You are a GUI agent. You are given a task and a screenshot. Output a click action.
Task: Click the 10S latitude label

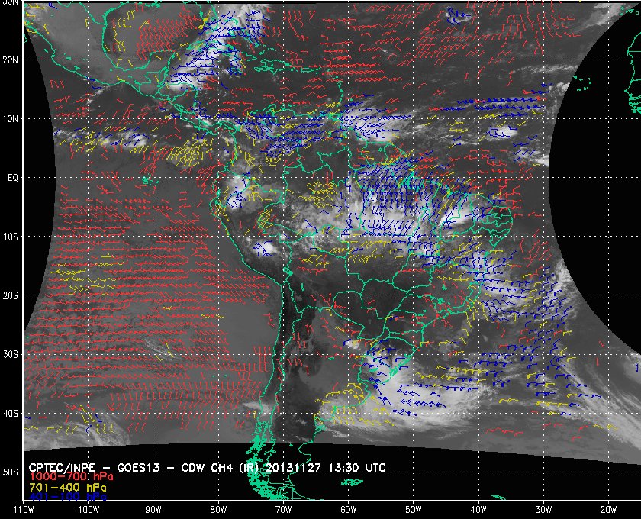click(10, 237)
